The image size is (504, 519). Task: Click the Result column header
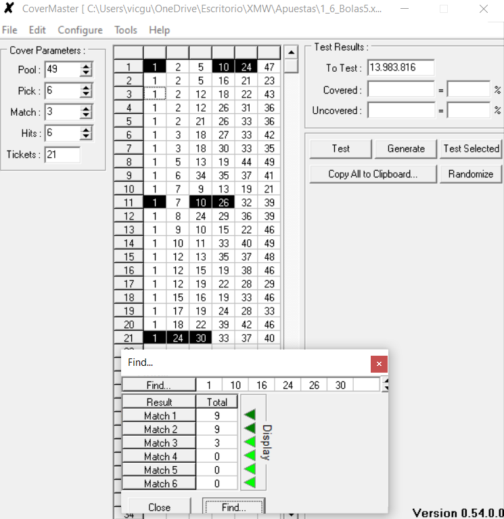pyautogui.click(x=159, y=402)
